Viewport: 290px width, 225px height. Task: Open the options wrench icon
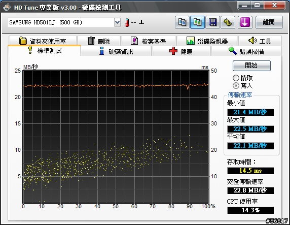click(228, 22)
